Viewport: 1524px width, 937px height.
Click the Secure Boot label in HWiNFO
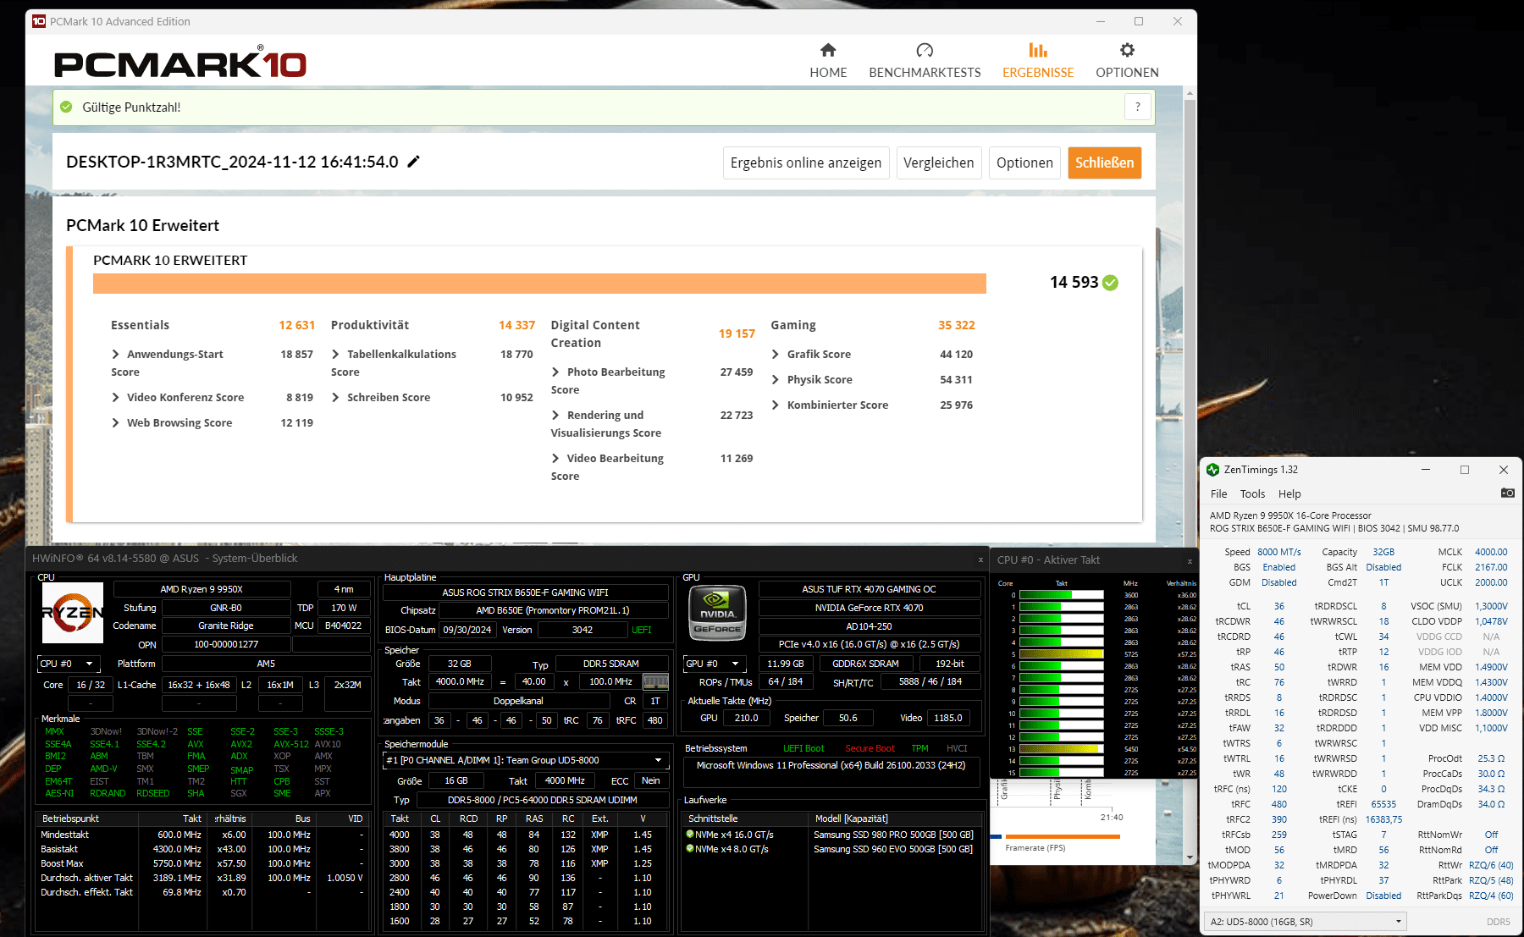coord(870,748)
